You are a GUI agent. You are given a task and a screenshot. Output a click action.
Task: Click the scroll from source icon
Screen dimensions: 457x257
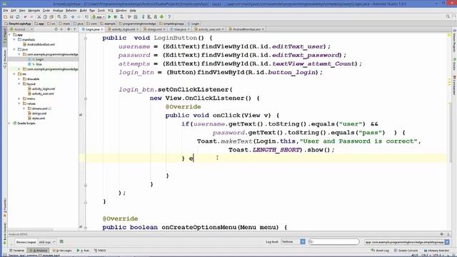(x=56, y=29)
